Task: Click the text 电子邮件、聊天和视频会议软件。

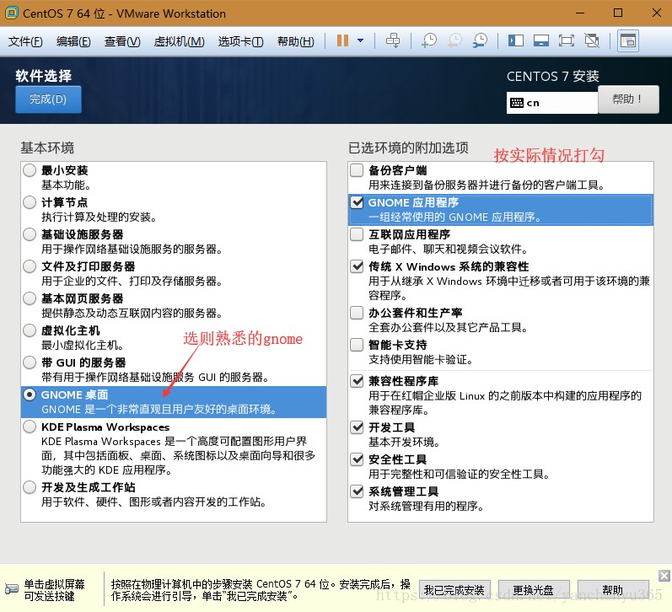Action: coord(449,249)
